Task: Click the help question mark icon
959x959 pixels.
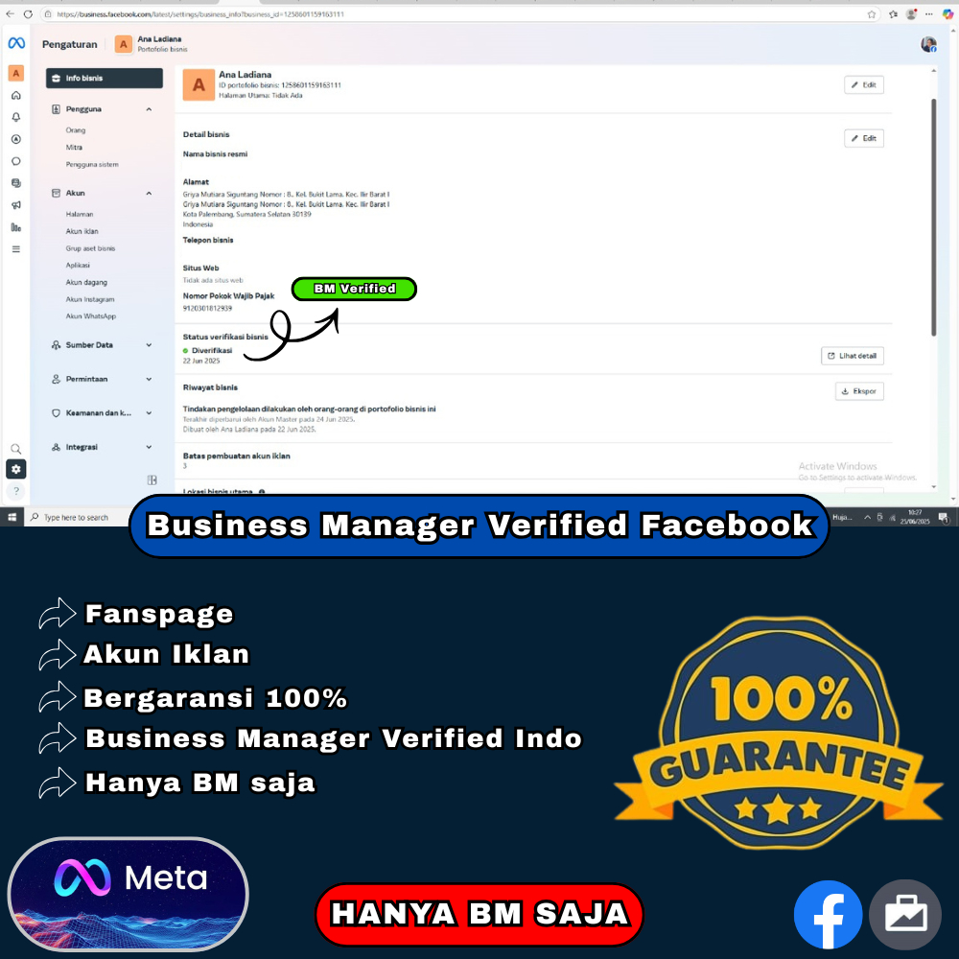Action: pos(15,491)
